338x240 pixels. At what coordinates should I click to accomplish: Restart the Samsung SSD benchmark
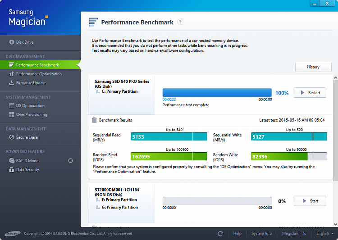coord(310,93)
